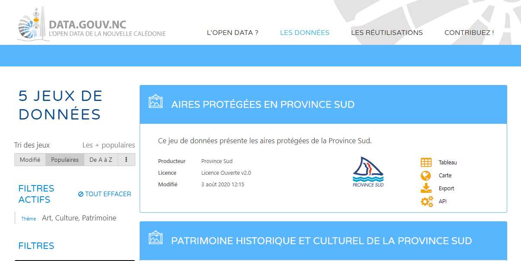Click L'OPEN DATA DE LA NOUVELLE CALÉDONIE tagline
Viewport: 521px width, 261px height.
pos(107,34)
